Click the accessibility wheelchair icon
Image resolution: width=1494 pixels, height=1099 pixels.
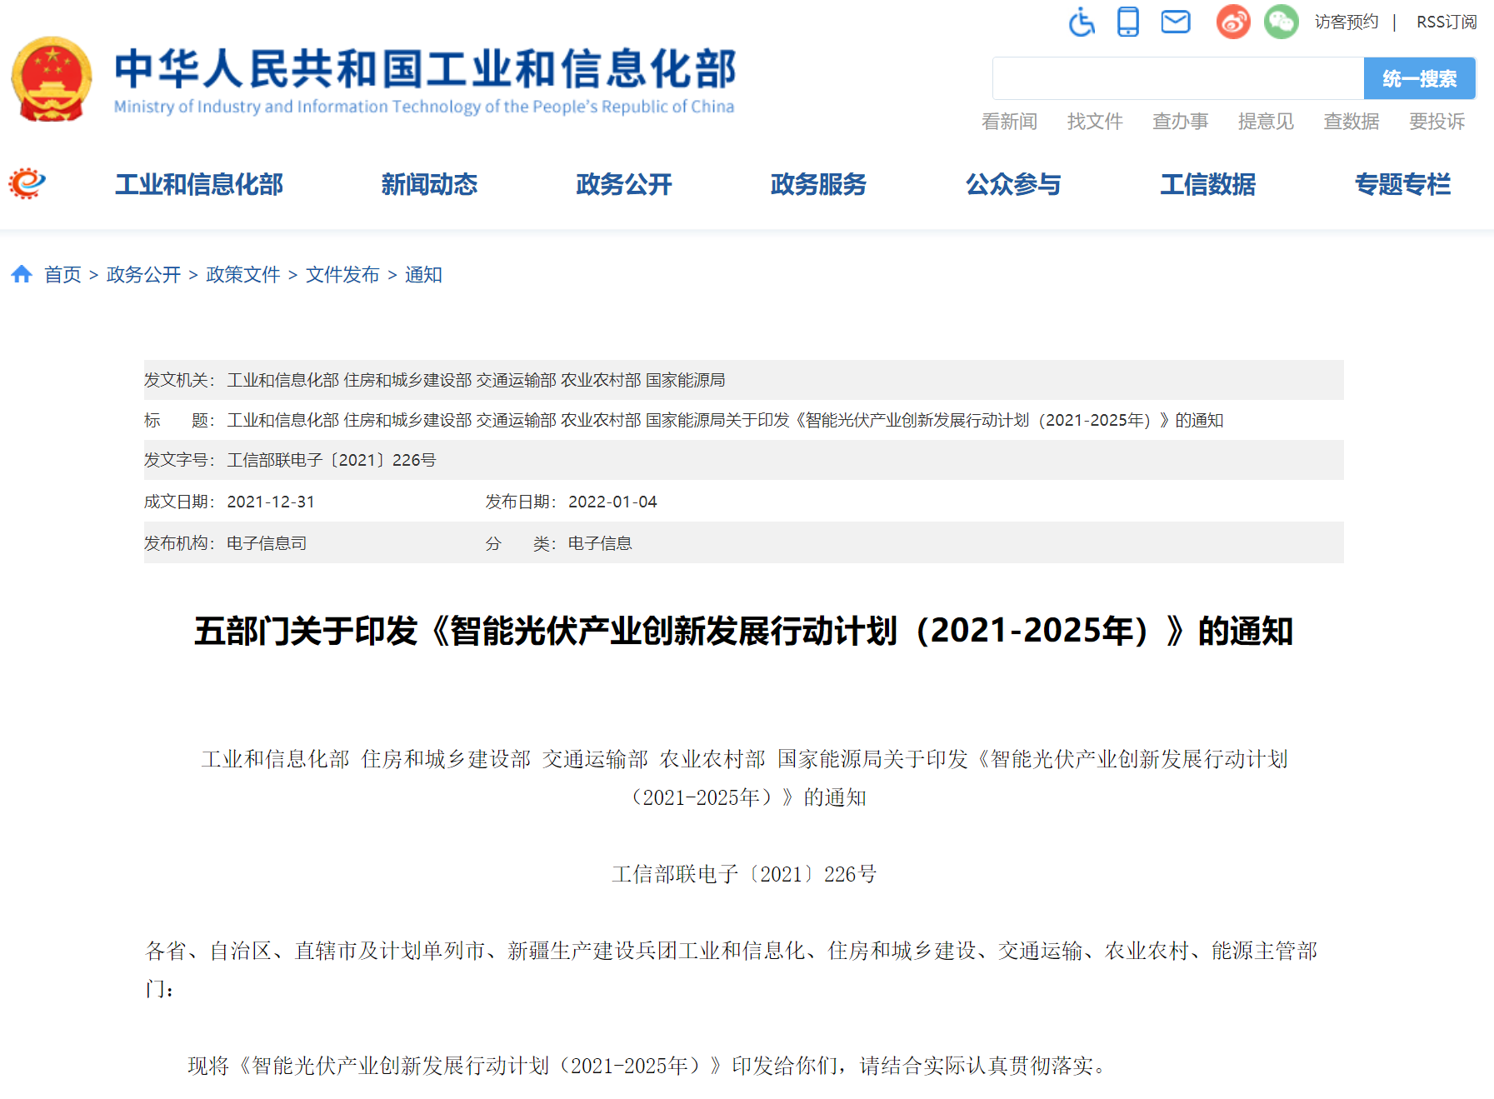pos(1082,22)
